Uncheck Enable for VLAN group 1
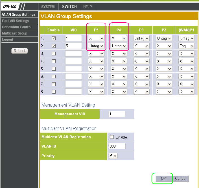Image resolution: width=199 pixels, height=188 pixels. coord(54,38)
